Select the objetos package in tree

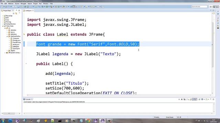(x=13, y=51)
